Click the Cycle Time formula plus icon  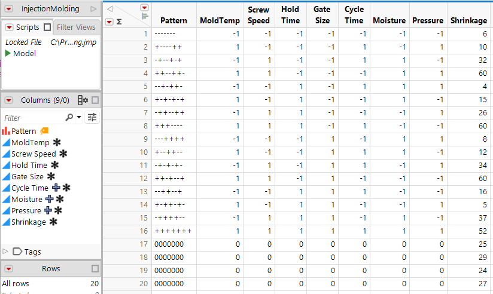click(x=56, y=188)
